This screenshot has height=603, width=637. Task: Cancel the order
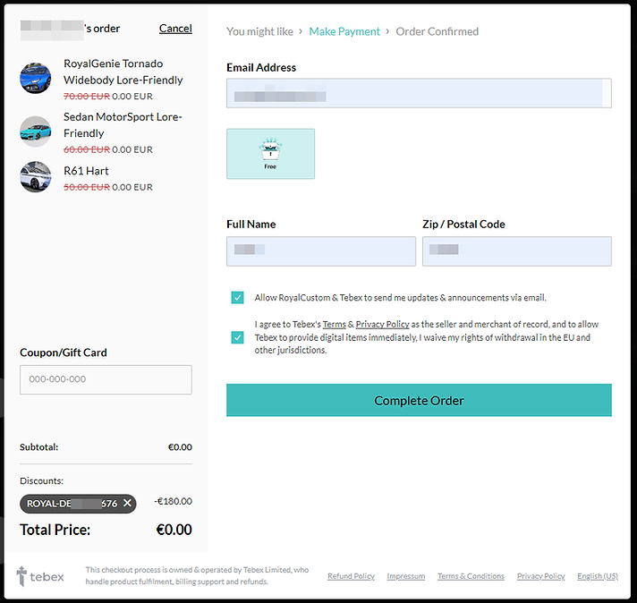(175, 29)
